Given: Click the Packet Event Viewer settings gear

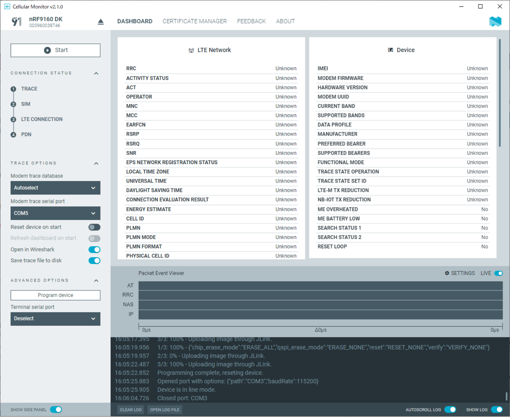Looking at the screenshot, I should pyautogui.click(x=447, y=273).
